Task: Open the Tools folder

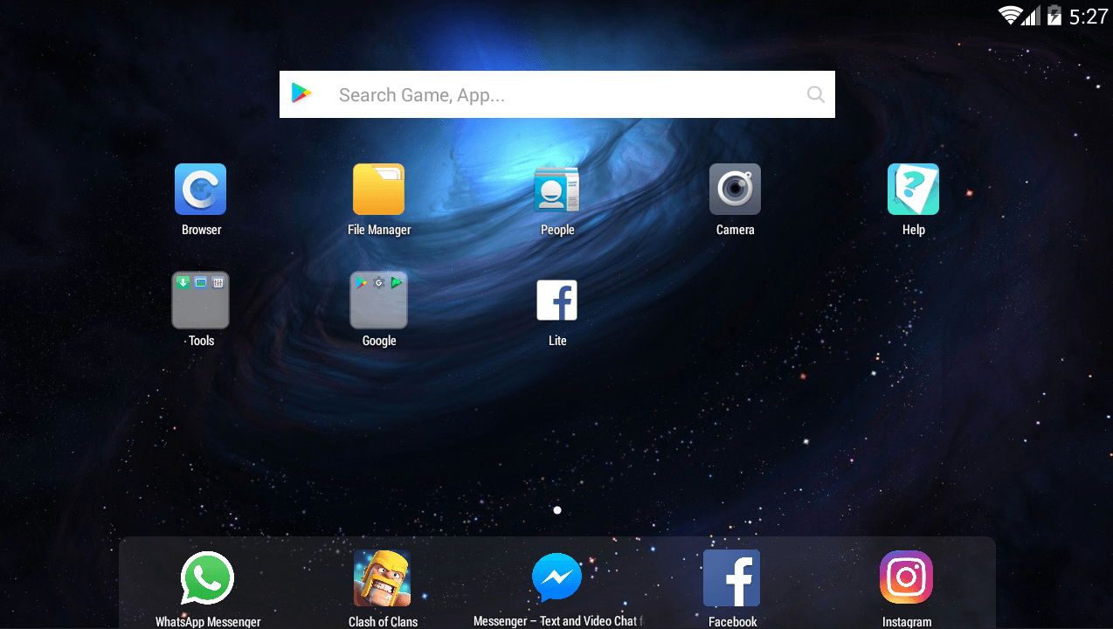Action: [200, 300]
